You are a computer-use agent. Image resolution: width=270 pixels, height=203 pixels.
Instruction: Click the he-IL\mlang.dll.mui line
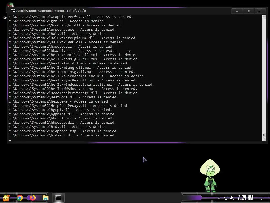coord(71,68)
